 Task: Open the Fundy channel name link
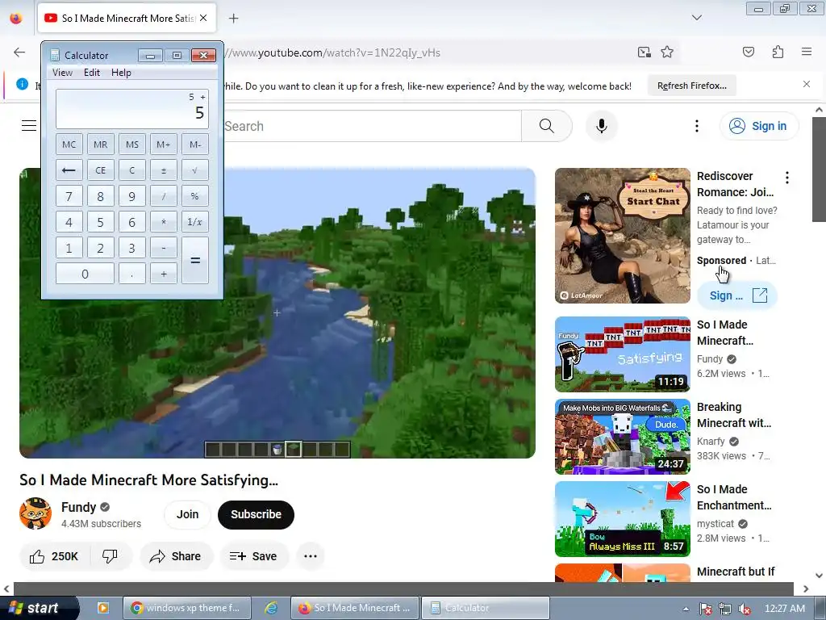pyautogui.click(x=78, y=507)
